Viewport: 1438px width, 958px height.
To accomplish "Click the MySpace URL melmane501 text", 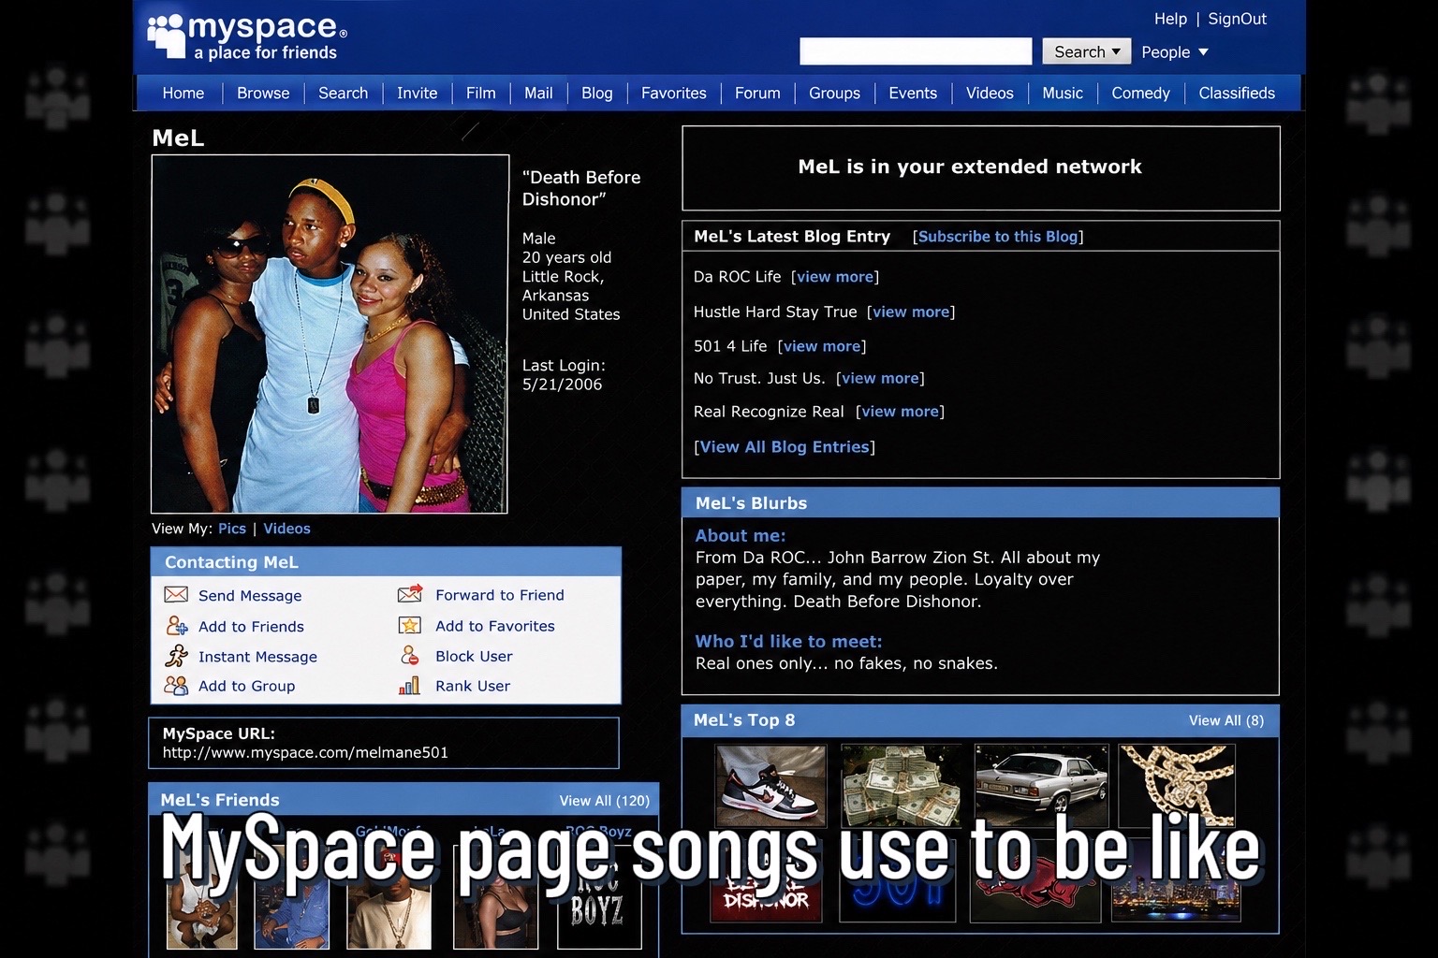I will (x=305, y=752).
